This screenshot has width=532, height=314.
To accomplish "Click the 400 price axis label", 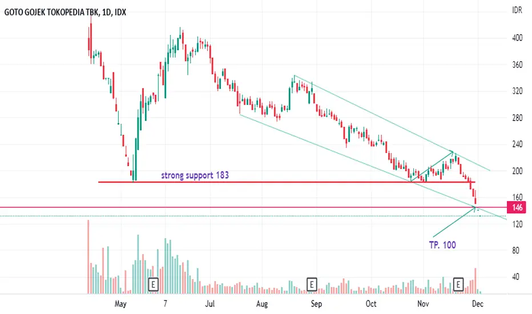I will [x=517, y=38].
